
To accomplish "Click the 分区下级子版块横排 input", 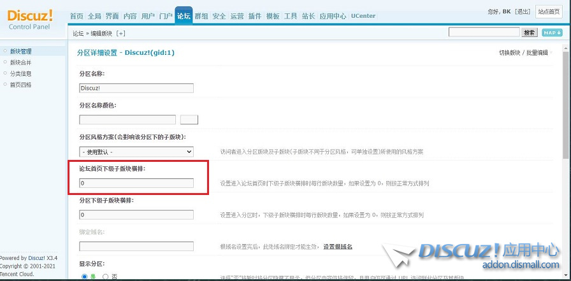I will [136, 215].
